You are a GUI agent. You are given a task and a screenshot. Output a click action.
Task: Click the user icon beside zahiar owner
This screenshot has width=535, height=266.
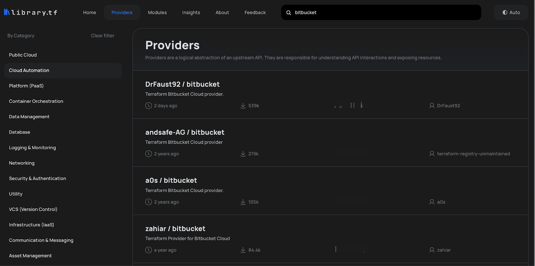tap(432, 250)
